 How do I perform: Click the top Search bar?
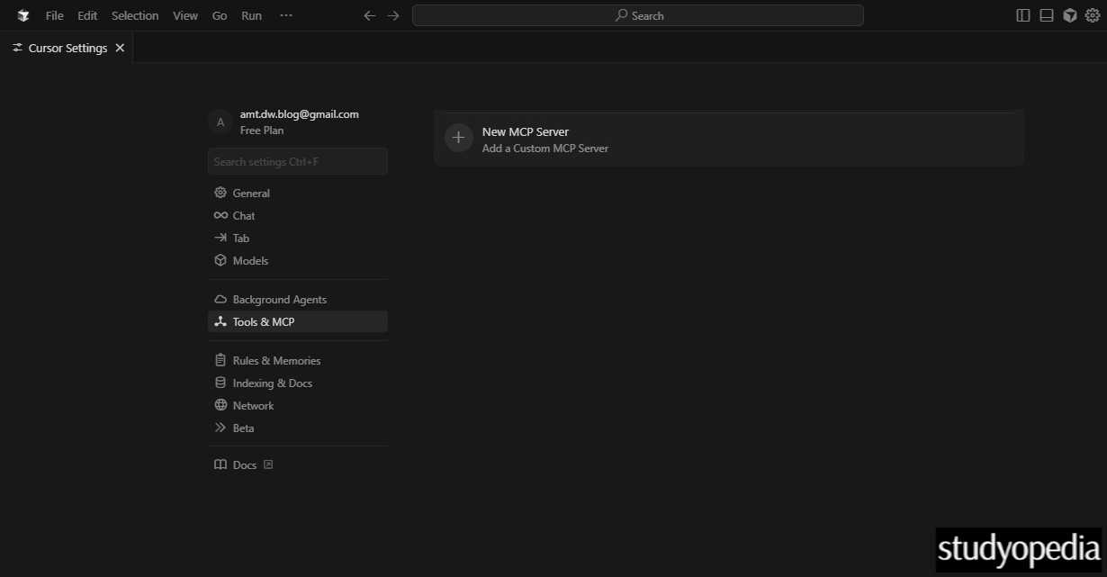pos(637,15)
